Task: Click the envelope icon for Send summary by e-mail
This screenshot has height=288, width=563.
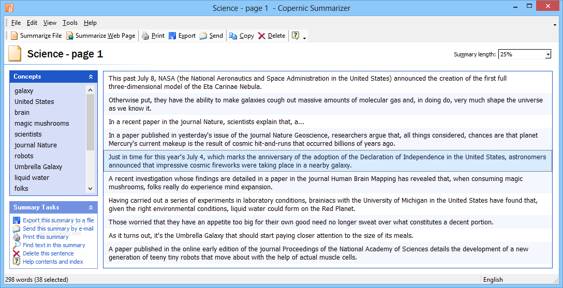Action: pos(17,229)
